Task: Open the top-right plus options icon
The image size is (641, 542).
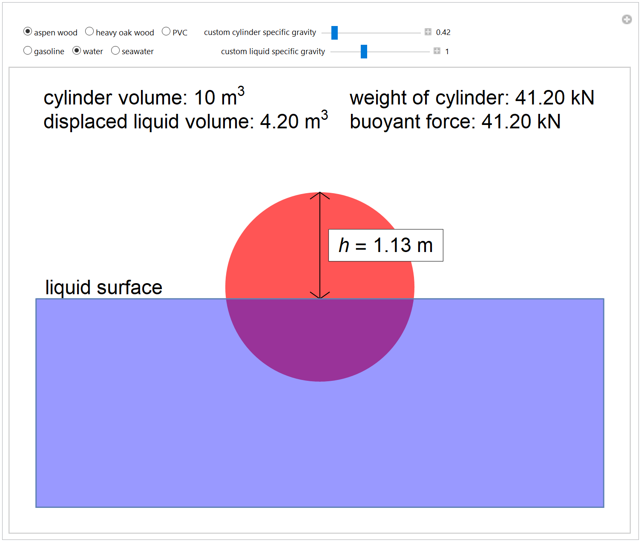Action: 627,19
